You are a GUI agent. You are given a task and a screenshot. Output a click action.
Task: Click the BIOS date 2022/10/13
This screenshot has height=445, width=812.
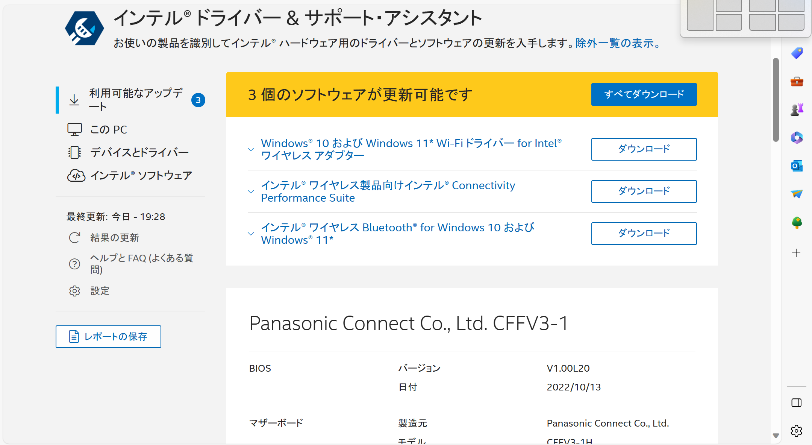pos(574,387)
